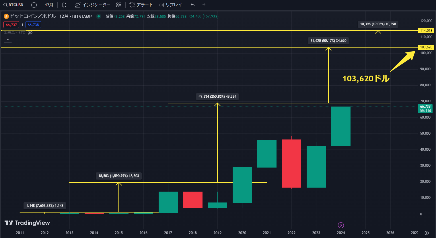Select the 1,148 (7,653.33%) measurement label

[x=45, y=206]
